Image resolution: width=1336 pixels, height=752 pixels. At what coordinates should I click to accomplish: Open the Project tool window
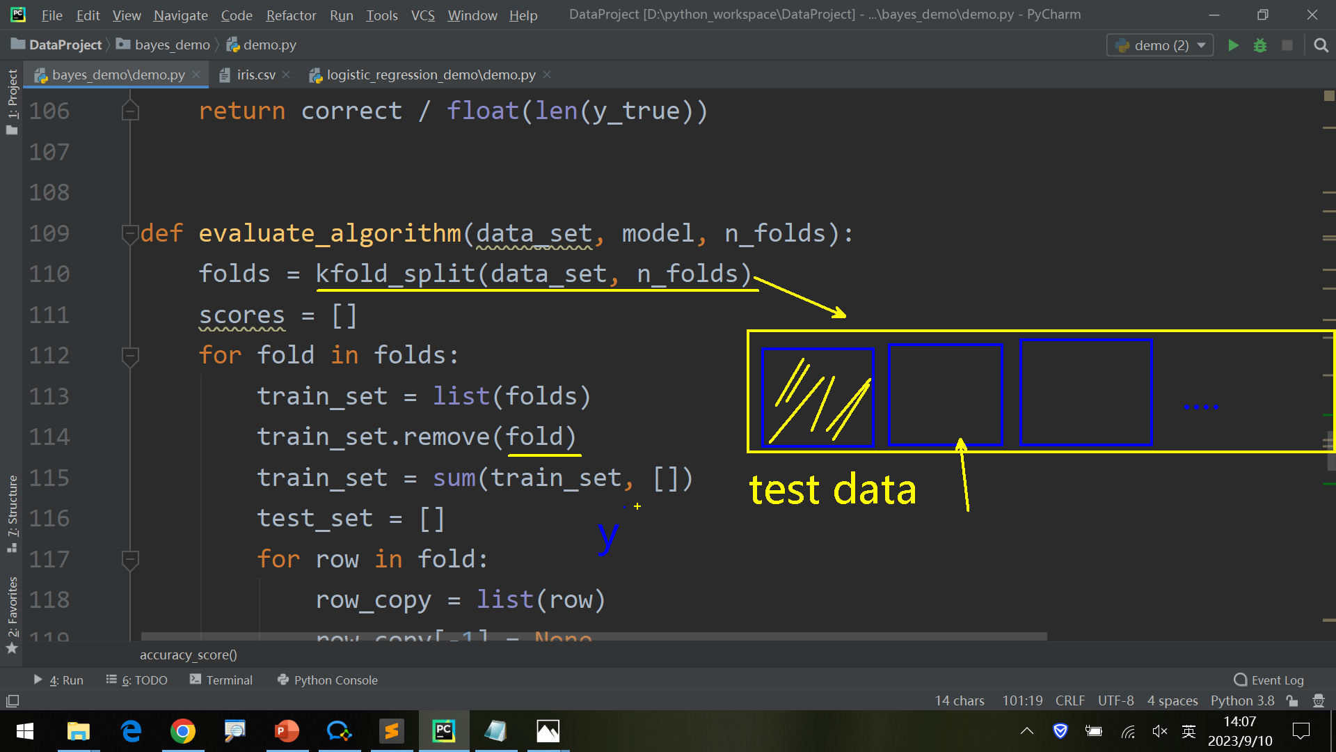click(12, 101)
